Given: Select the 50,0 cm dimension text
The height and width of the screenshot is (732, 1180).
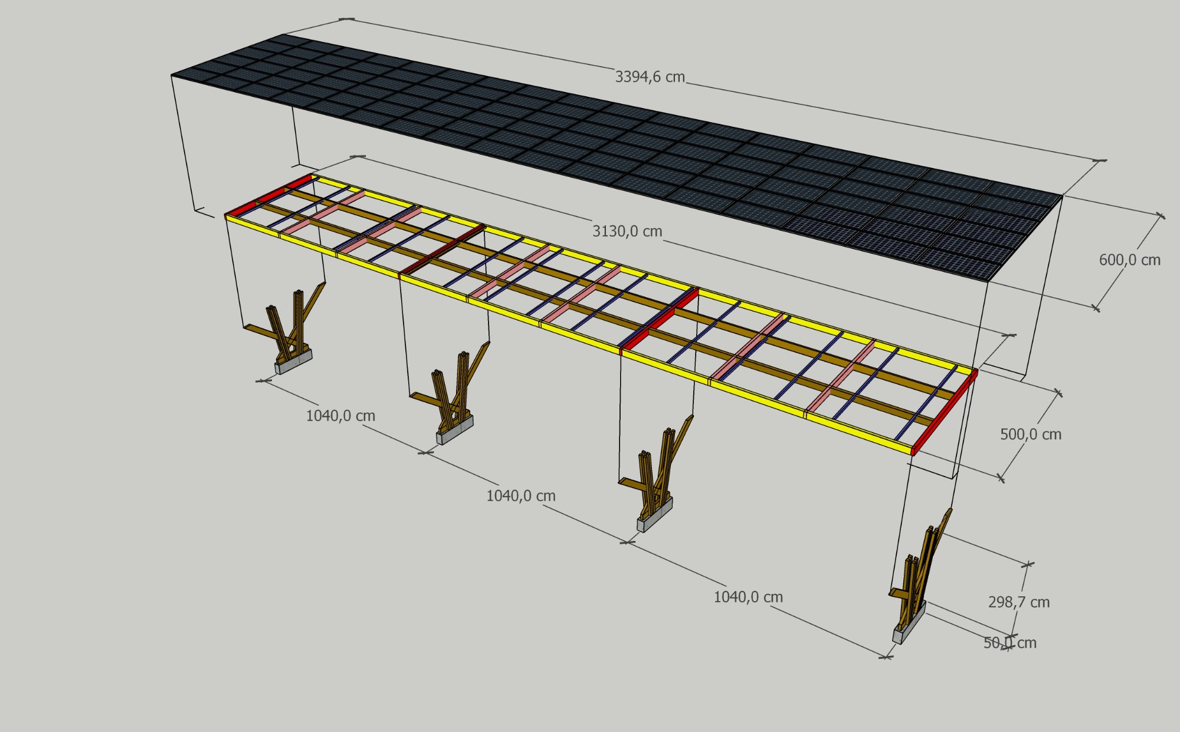Looking at the screenshot, I should (1009, 643).
